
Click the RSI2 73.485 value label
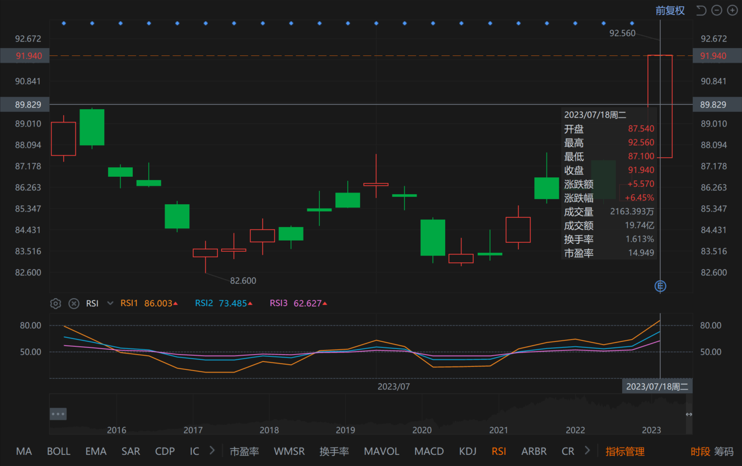coord(223,303)
